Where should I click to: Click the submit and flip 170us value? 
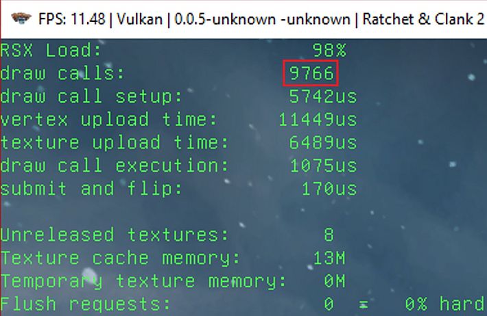click(x=329, y=189)
